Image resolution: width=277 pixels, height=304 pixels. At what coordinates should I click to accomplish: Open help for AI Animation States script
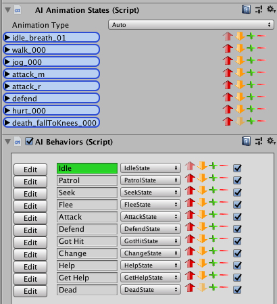click(246, 10)
